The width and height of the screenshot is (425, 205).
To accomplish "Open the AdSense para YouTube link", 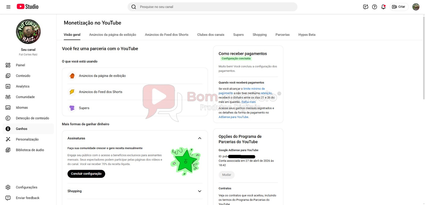I will click(233, 117).
